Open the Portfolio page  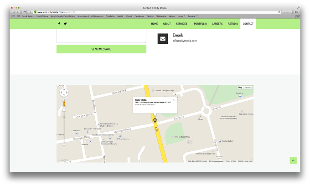(x=200, y=24)
